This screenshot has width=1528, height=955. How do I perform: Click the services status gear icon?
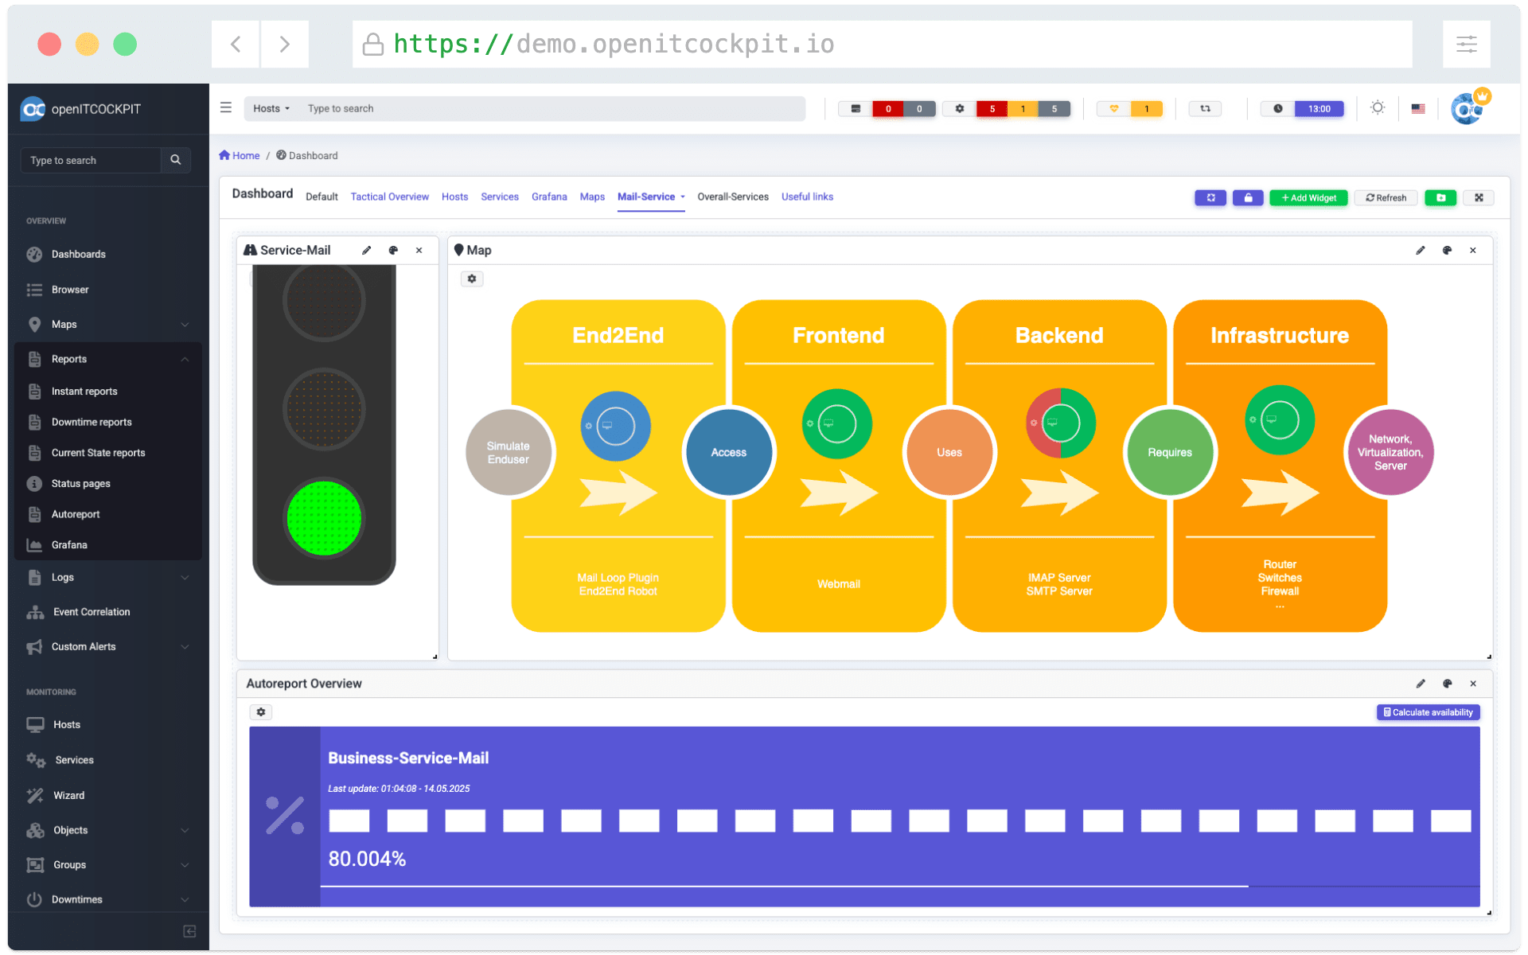(x=960, y=109)
